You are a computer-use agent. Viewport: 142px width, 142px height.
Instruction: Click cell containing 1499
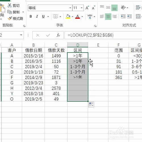click(56, 56)
